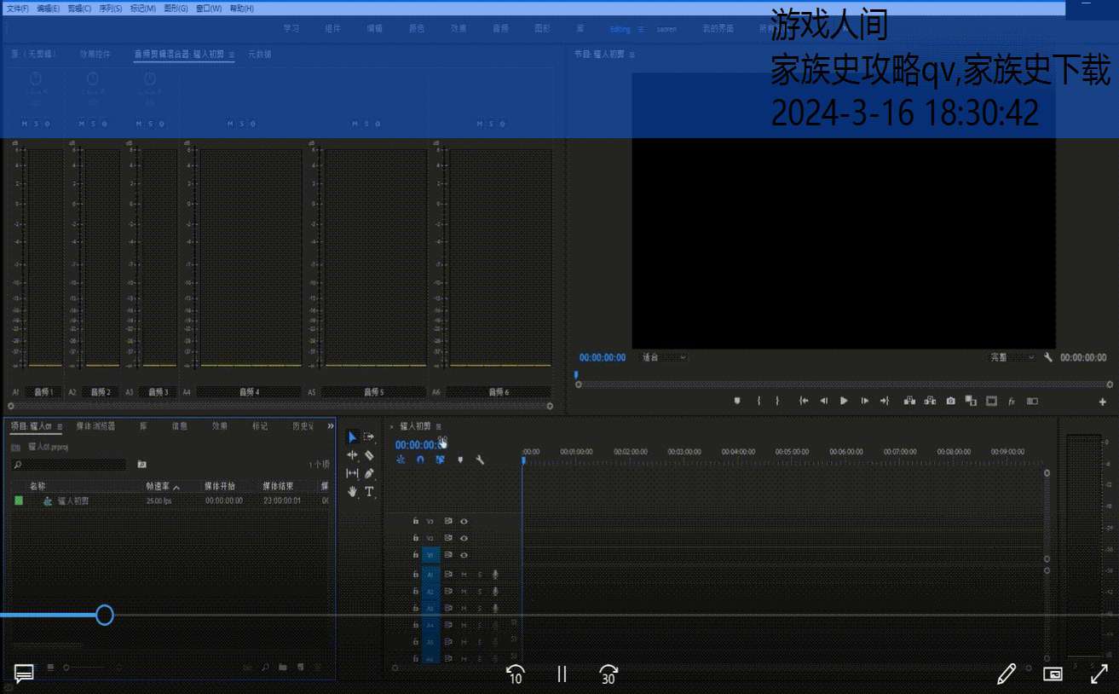Select the Track Select Forward tool
The image size is (1119, 694).
click(x=369, y=437)
